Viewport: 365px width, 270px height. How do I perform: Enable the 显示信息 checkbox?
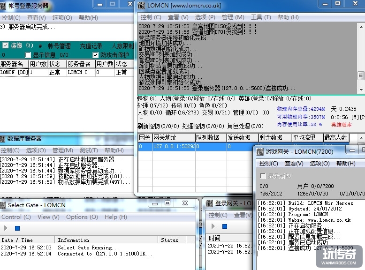[x=28, y=55]
